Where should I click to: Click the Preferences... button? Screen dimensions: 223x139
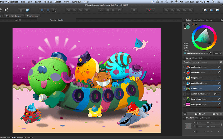pyautogui.click(x=32, y=16)
